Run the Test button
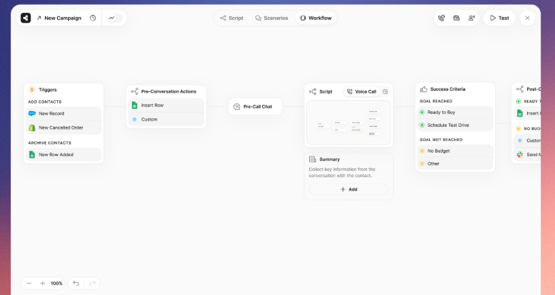 pyautogui.click(x=499, y=18)
